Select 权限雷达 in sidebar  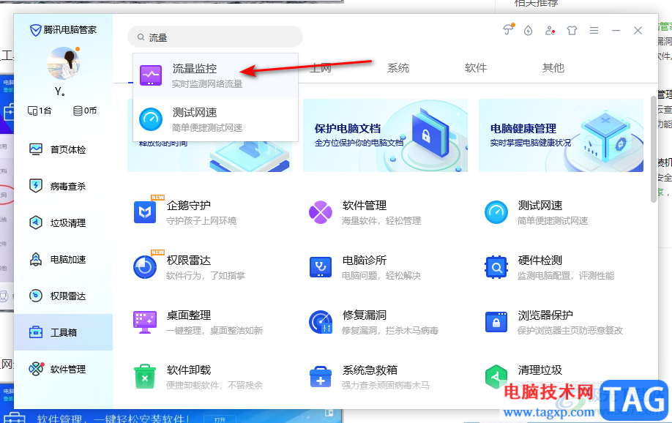(63, 296)
